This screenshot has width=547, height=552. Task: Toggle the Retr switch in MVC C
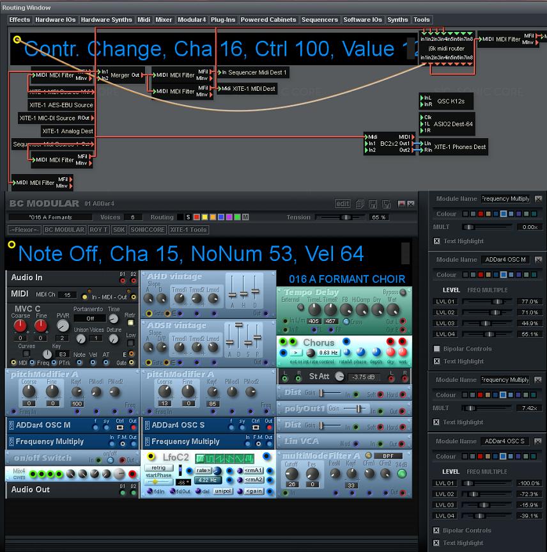(130, 322)
